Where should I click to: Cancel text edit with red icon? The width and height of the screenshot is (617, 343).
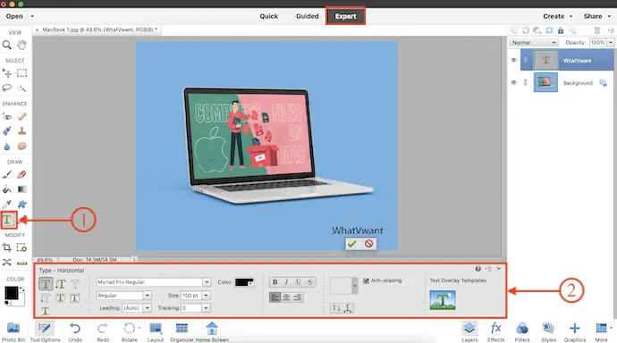coord(368,244)
